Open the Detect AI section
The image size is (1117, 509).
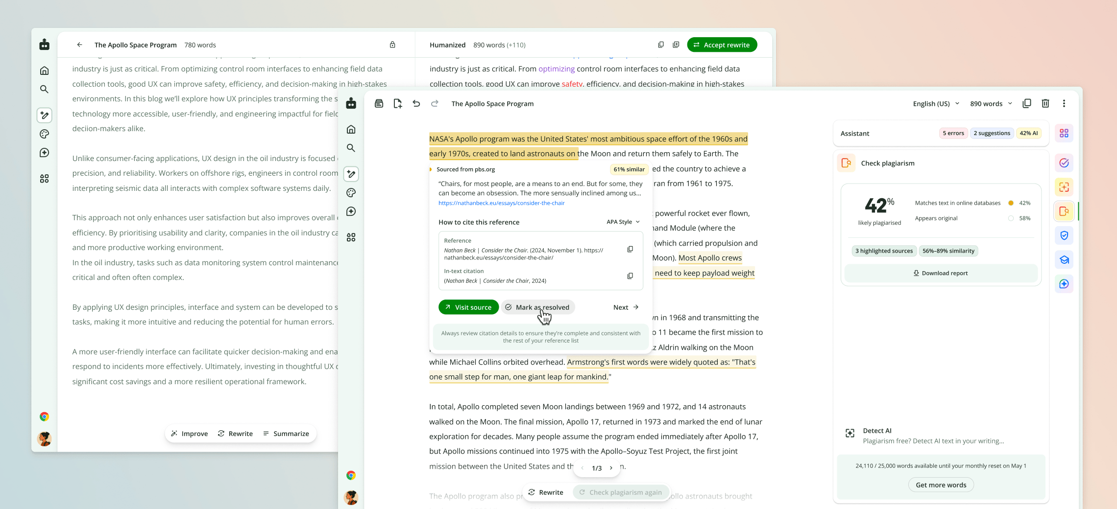941,436
